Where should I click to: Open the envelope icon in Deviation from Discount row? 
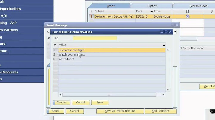coord(188,17)
